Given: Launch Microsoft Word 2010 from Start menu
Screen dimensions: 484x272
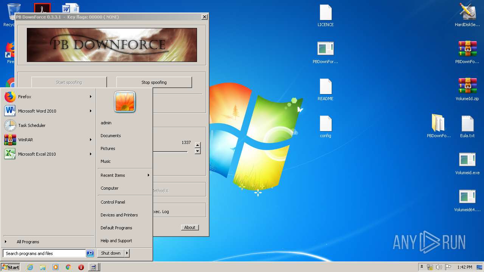Looking at the screenshot, I should 48,111.
